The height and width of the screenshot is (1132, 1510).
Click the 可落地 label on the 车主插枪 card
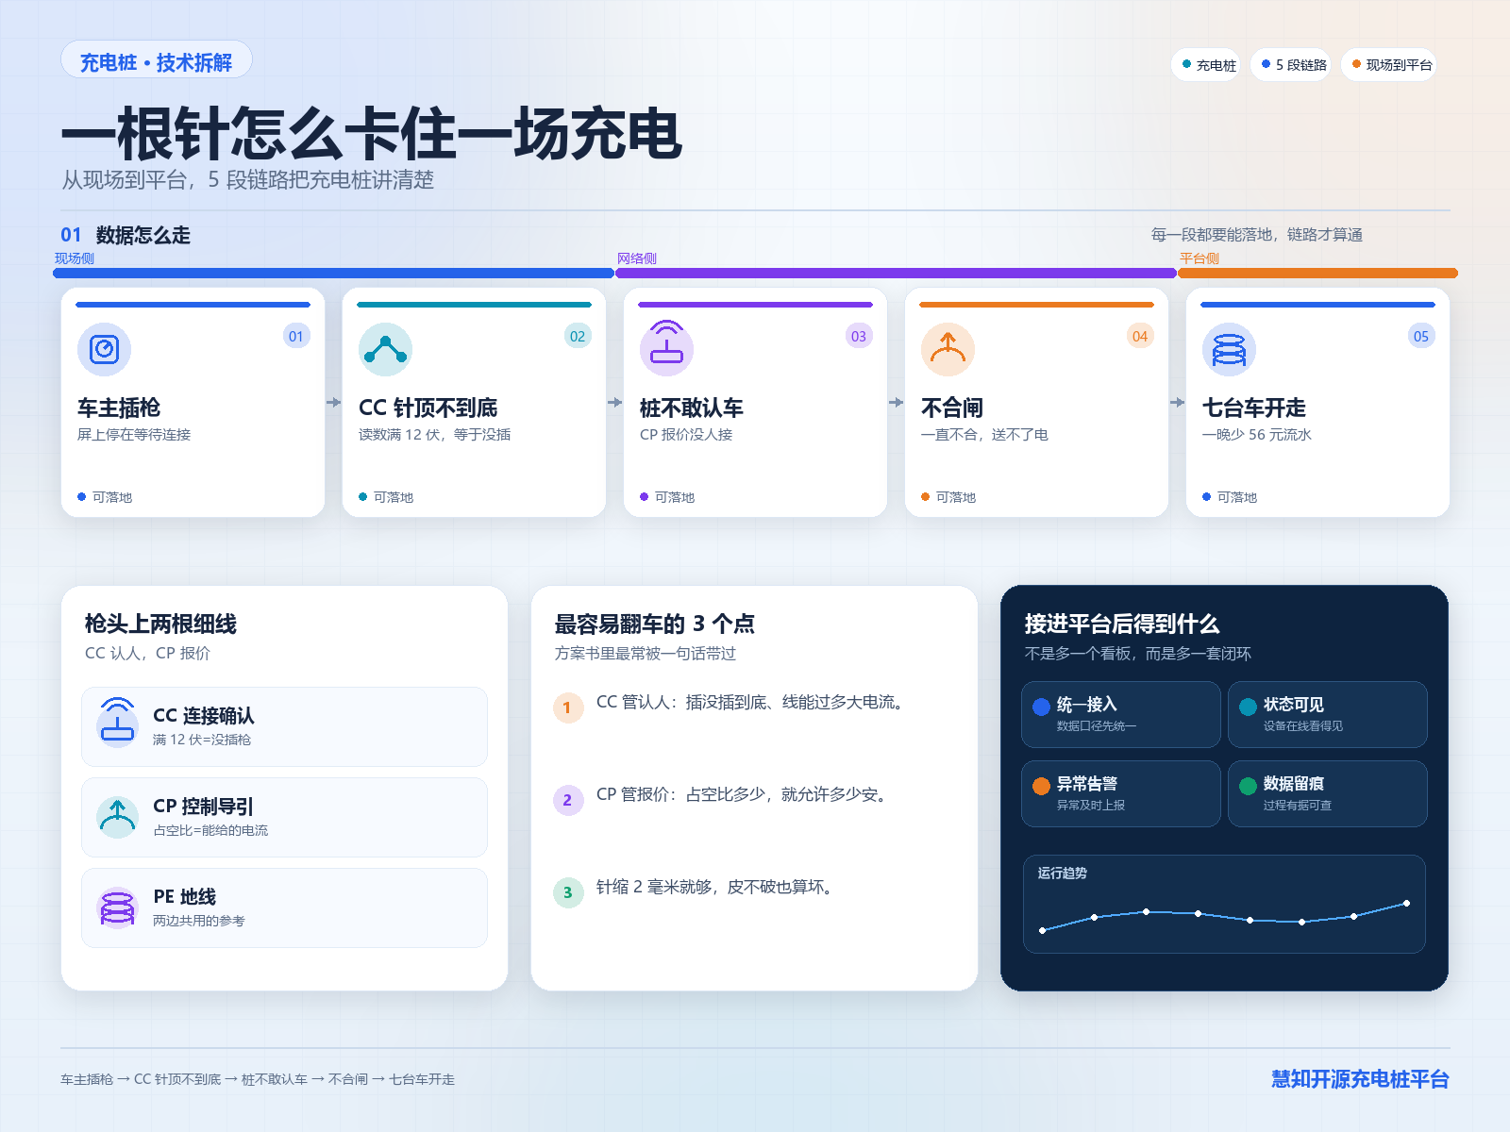[112, 497]
